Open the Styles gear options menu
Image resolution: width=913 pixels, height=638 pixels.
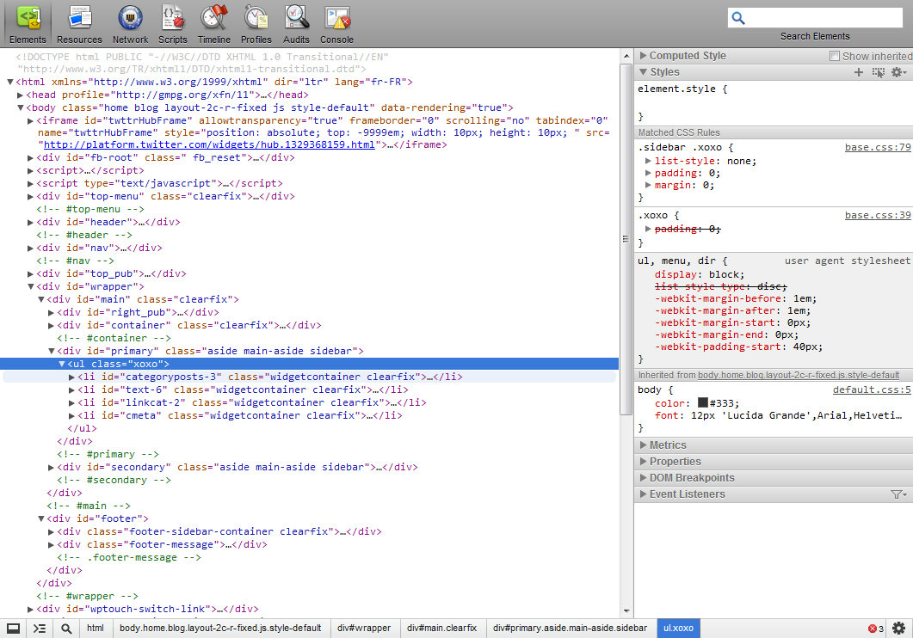pyautogui.click(x=899, y=72)
